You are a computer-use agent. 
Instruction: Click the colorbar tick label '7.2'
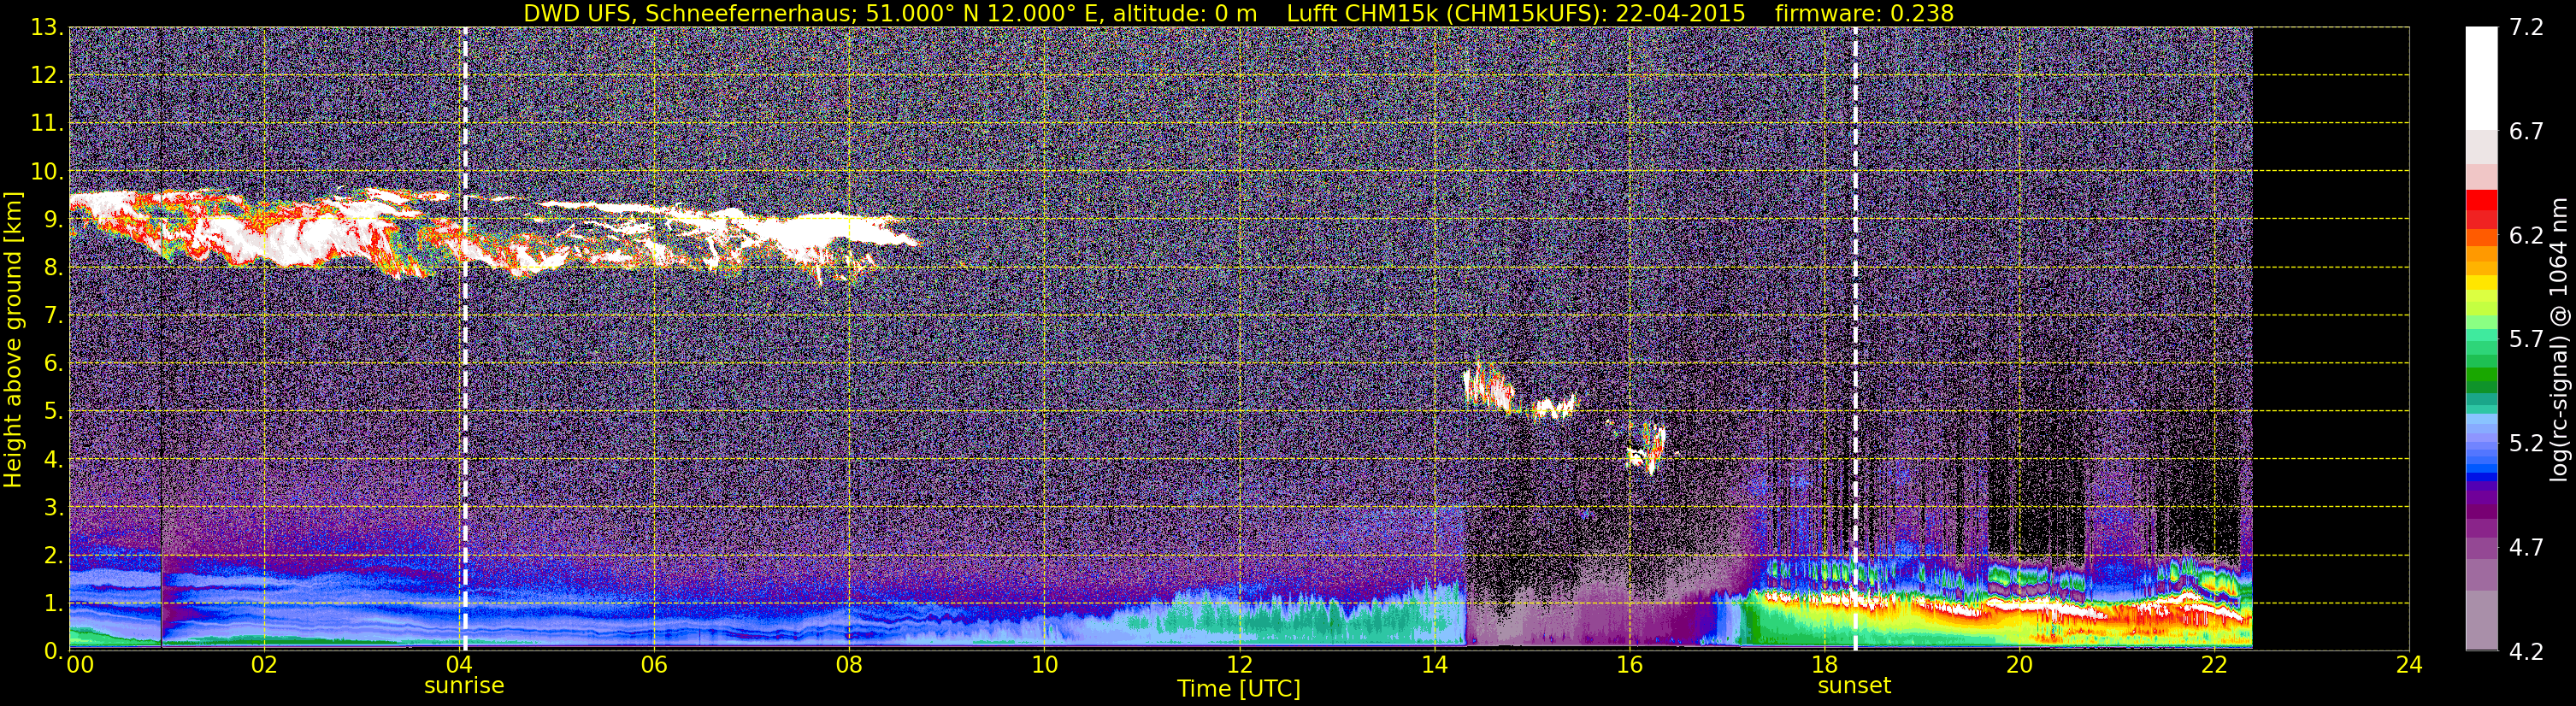pyautogui.click(x=2526, y=28)
